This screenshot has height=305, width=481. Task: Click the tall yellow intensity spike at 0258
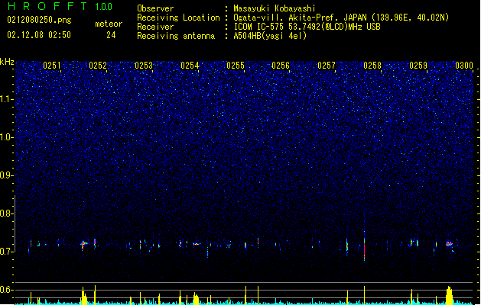point(365,295)
